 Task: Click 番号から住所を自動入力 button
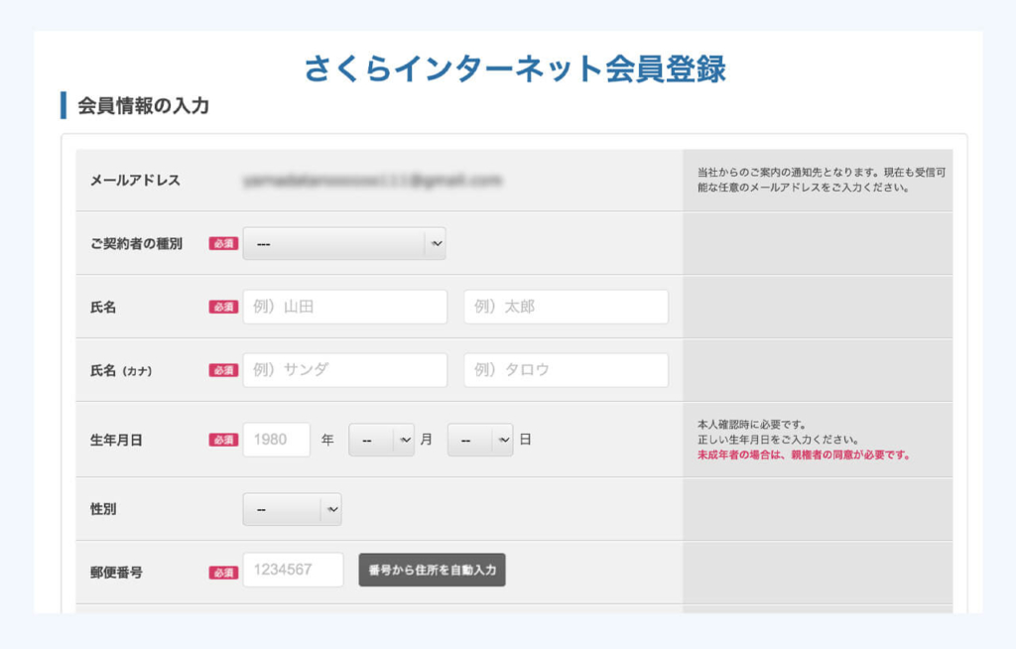[x=433, y=570]
